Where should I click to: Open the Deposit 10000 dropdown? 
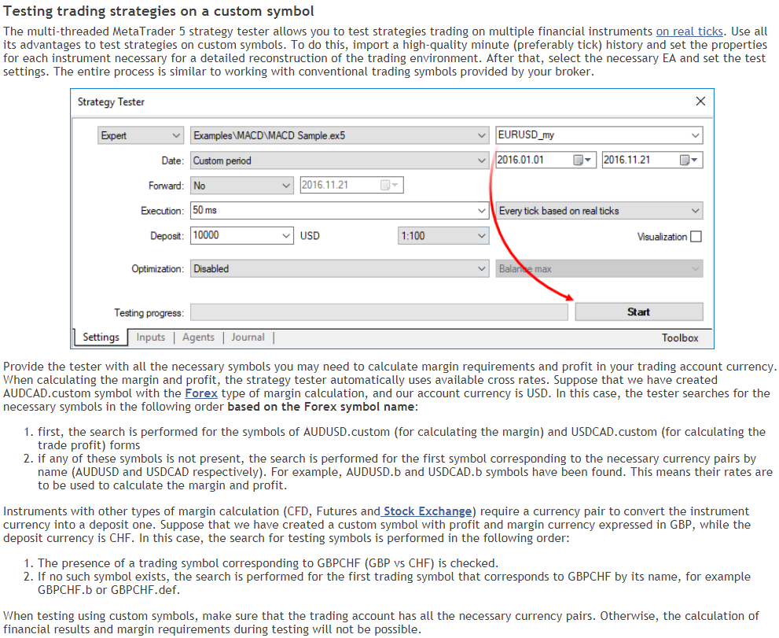pyautogui.click(x=241, y=236)
